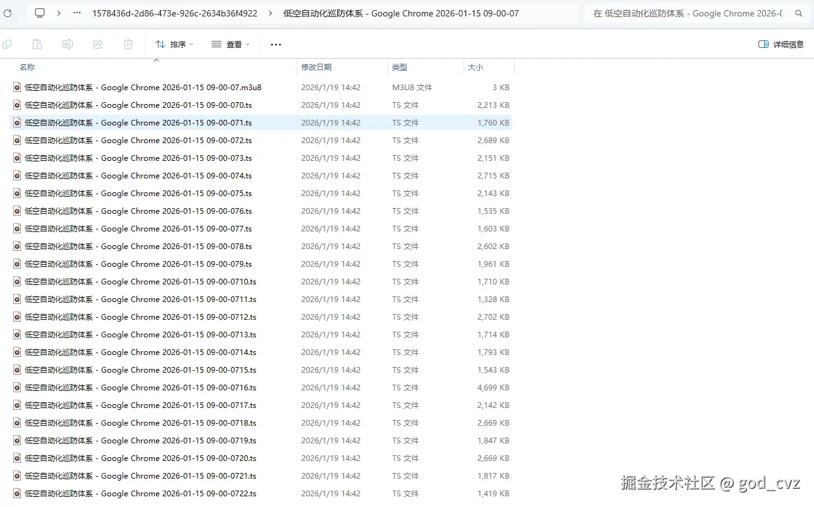This screenshot has width=814, height=507.
Task: Select file name ending 09-00-0721.ts
Action: [x=140, y=476]
